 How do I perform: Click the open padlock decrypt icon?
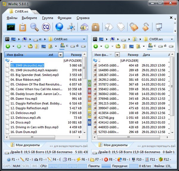145,27
